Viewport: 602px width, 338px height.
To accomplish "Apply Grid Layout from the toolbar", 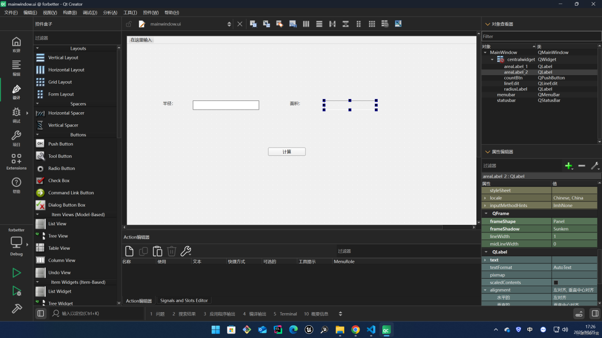I will point(372,23).
